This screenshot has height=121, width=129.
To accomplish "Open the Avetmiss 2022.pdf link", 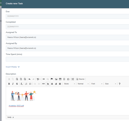I will click(16, 106).
